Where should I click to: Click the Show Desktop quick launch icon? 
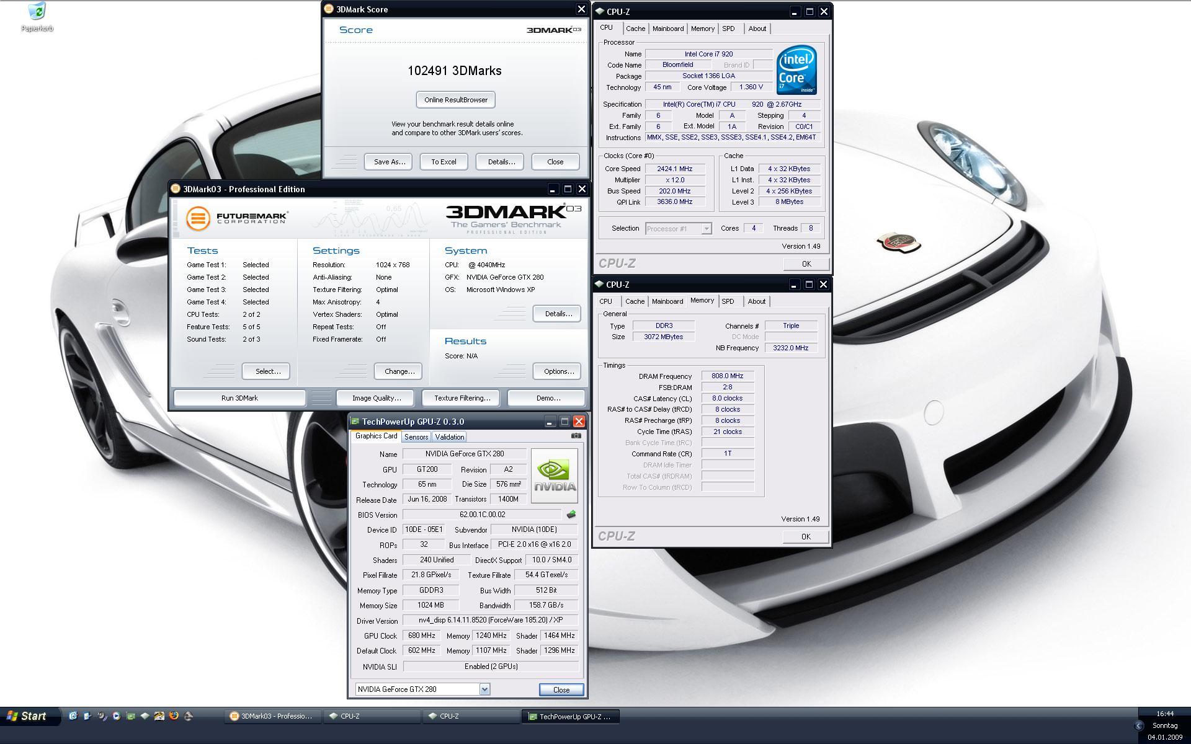coord(87,716)
